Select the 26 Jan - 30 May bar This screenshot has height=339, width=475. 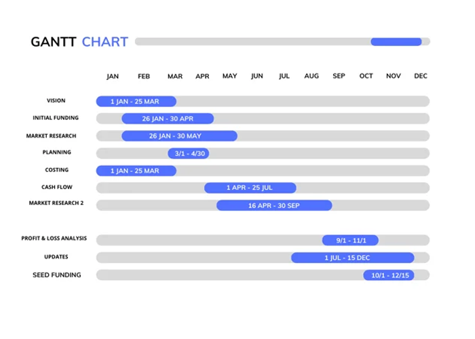[179, 136]
